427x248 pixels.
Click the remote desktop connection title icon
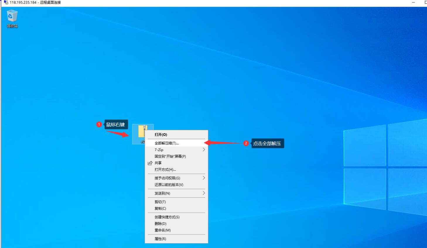click(x=6, y=2)
